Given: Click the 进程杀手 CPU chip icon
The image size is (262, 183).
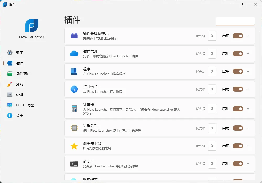Looking at the screenshot, I should 74,128.
